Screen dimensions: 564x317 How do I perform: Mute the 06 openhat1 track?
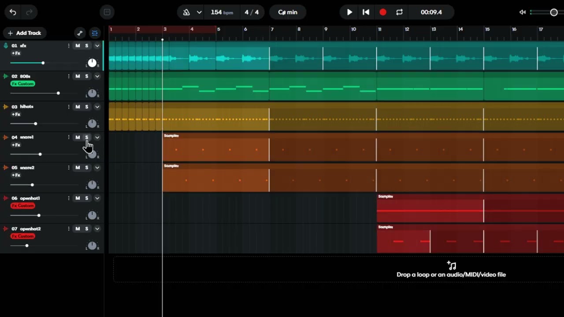(x=78, y=198)
